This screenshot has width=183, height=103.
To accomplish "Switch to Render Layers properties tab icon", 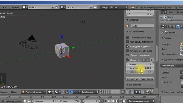I will pyautogui.click(x=174, y=27).
